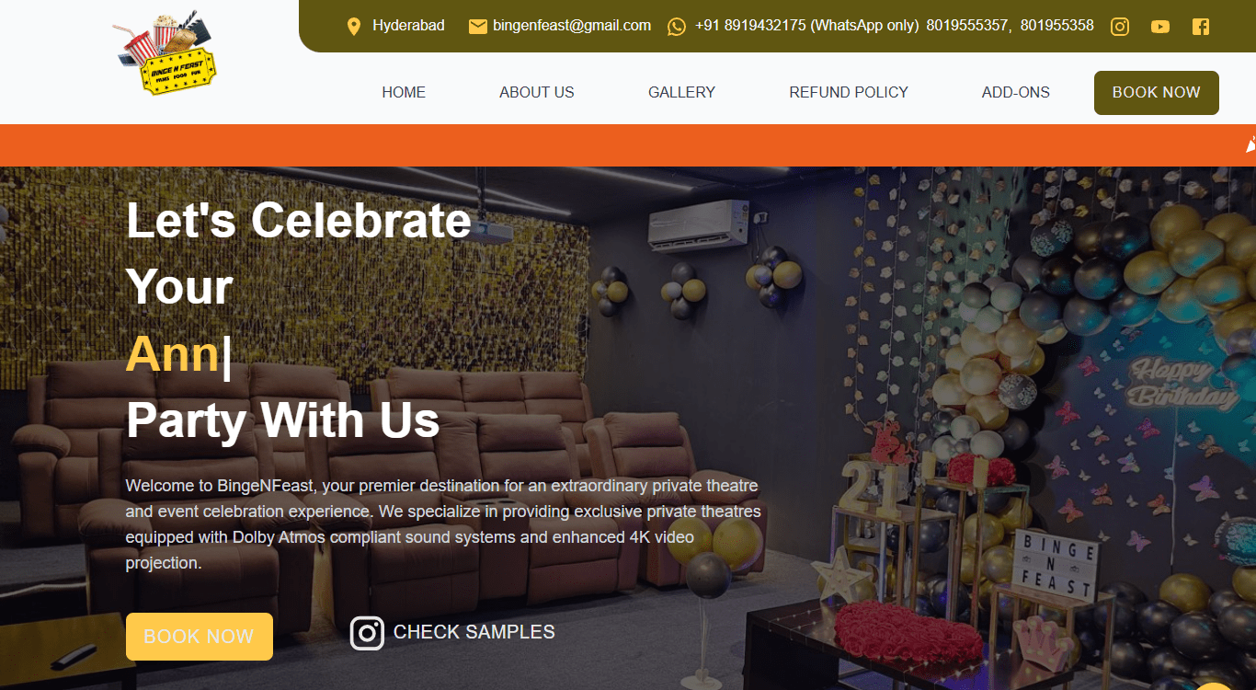Open the Facebook page icon
Screen dimensions: 1256x690
(1201, 27)
